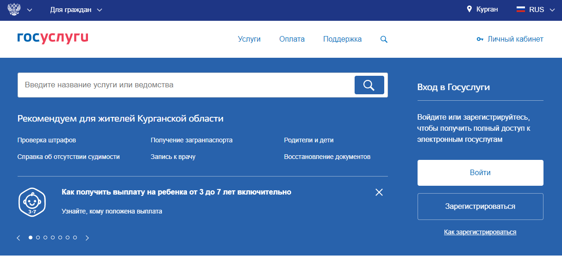This screenshot has width=562, height=262.
Task: Open the Оплата menu
Action: coord(292,39)
